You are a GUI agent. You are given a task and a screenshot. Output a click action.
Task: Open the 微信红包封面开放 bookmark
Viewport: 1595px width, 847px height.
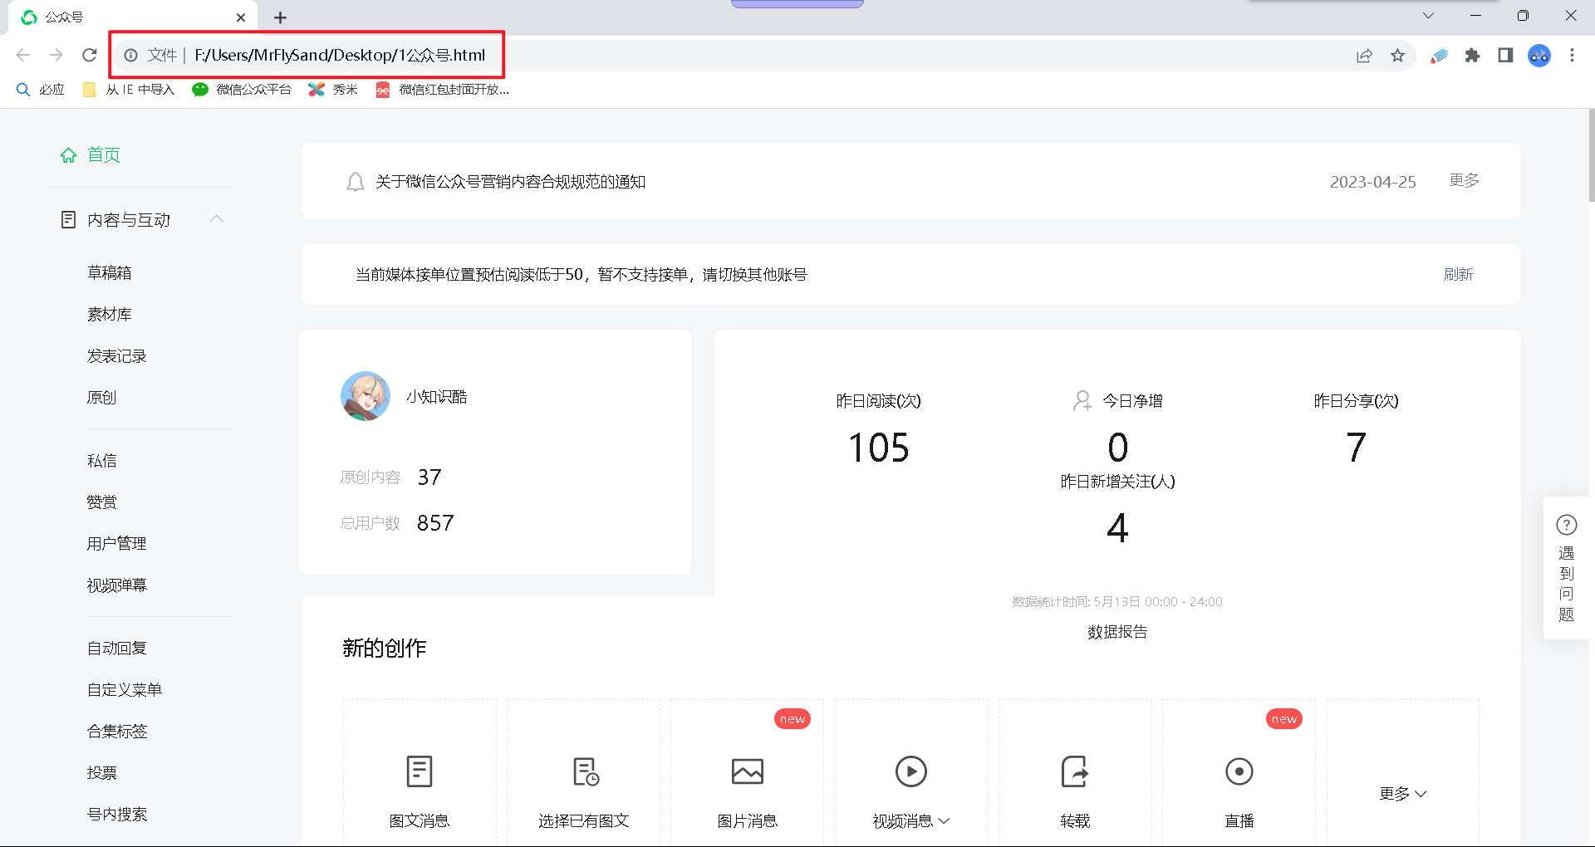[443, 90]
